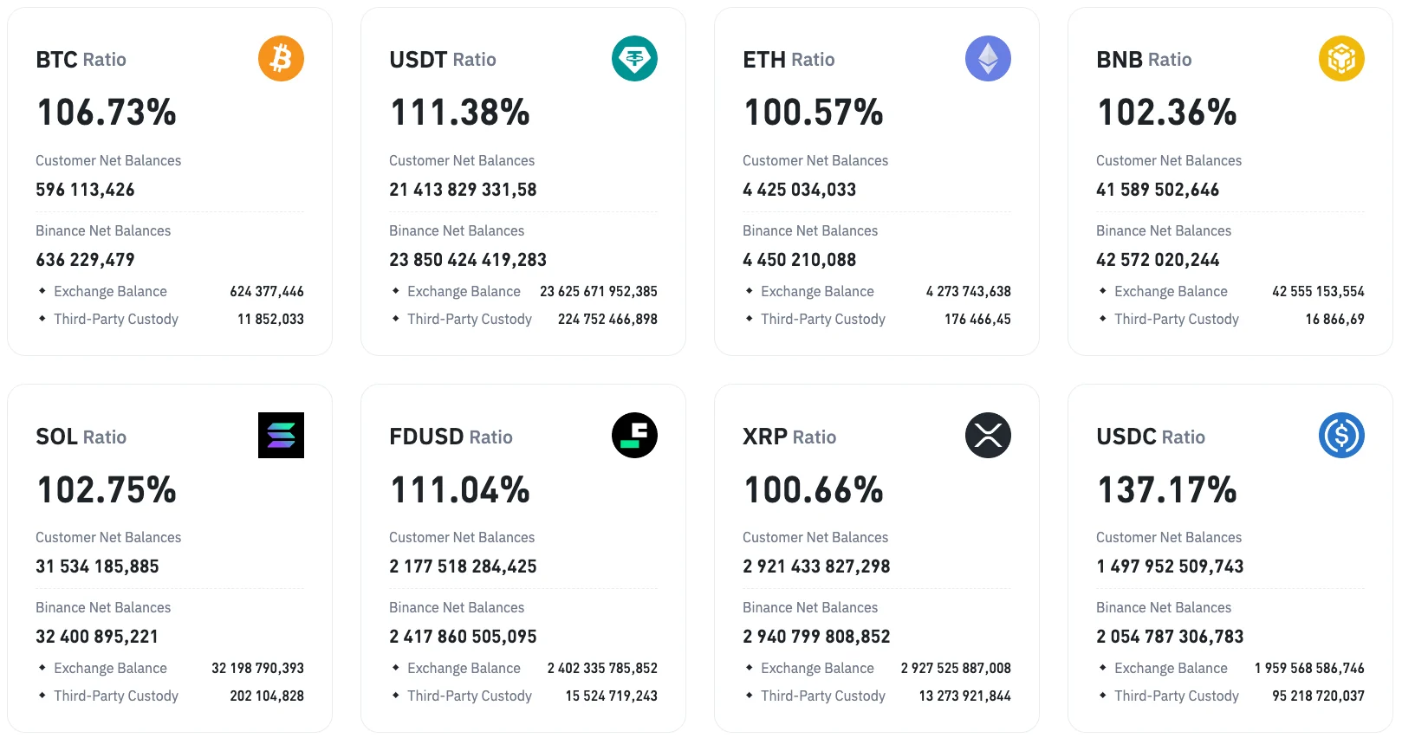Click BNB Binance Net Balances amount

1158,260
